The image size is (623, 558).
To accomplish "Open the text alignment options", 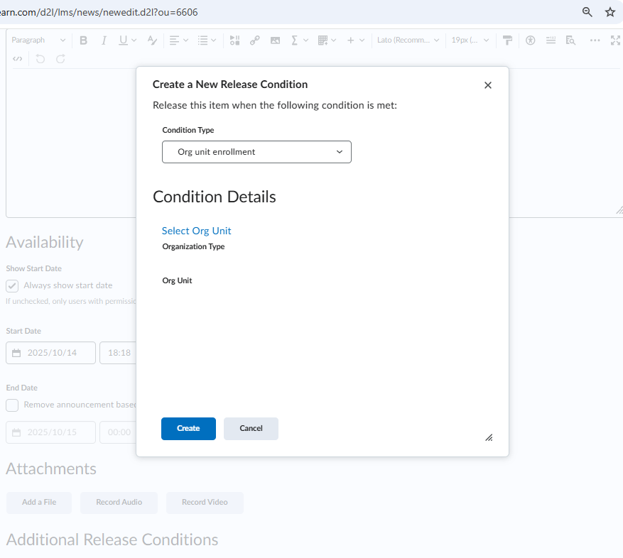I will pos(178,40).
